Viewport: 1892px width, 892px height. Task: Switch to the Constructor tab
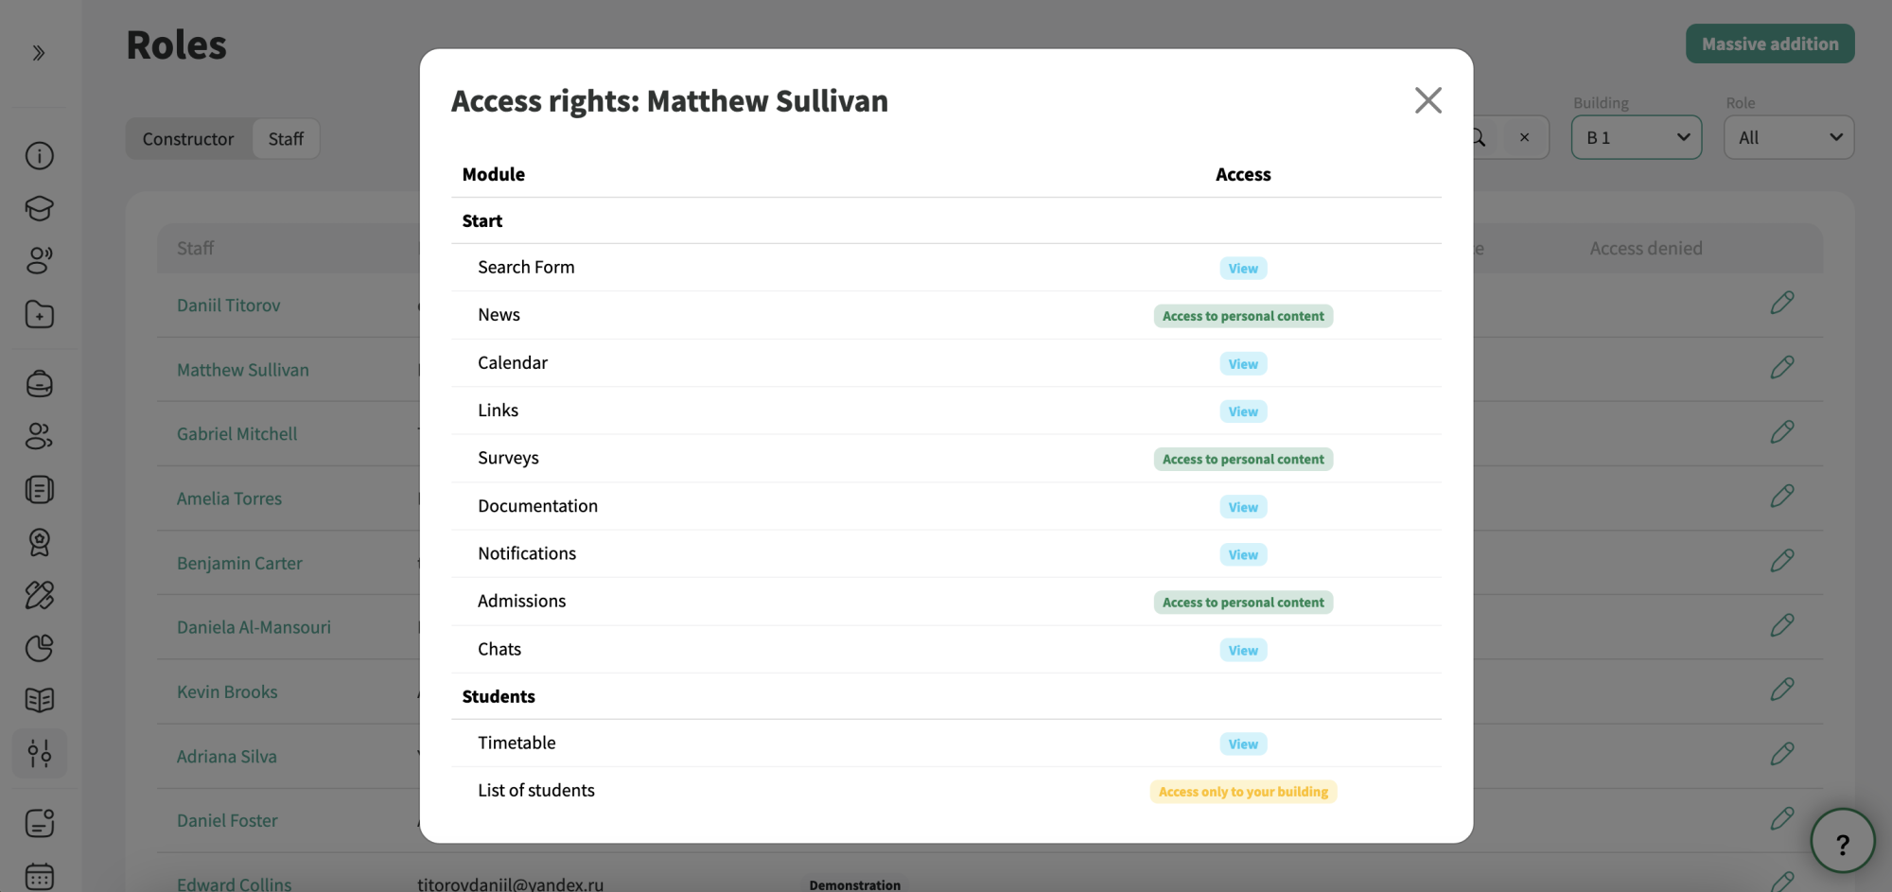[x=188, y=139]
